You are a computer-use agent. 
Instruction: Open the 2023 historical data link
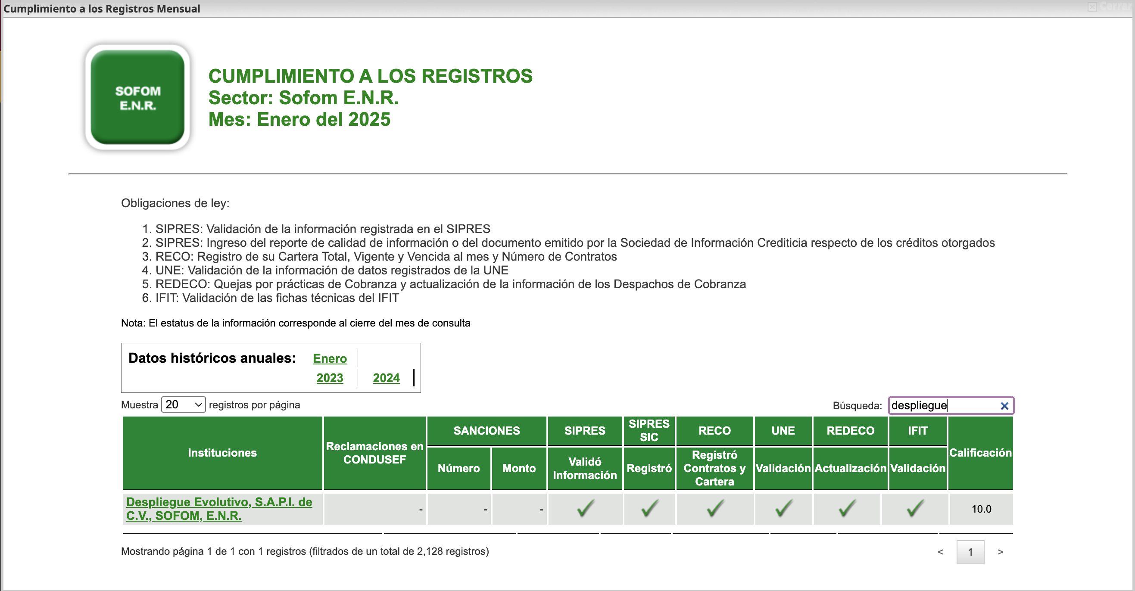[330, 378]
